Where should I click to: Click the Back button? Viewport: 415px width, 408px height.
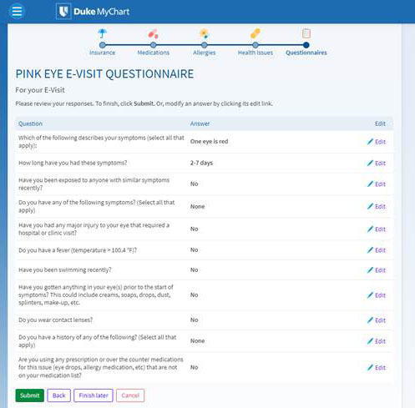(x=59, y=395)
